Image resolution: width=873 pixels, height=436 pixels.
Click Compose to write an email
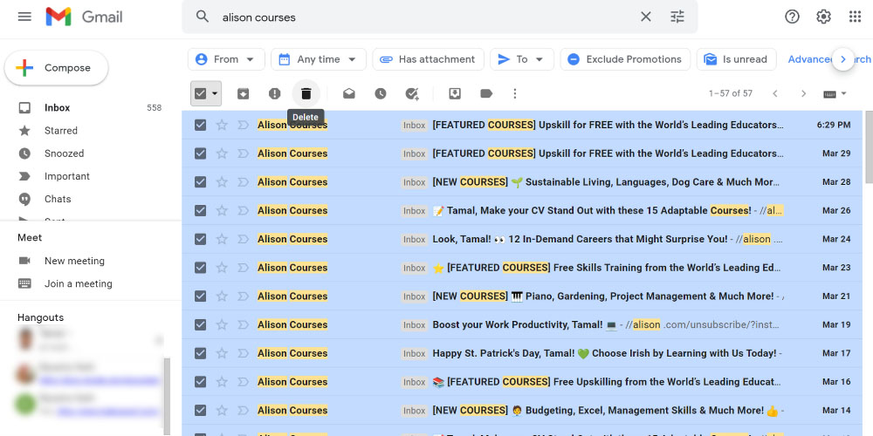(x=56, y=68)
